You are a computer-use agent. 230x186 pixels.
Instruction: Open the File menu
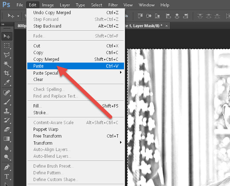(19, 5)
